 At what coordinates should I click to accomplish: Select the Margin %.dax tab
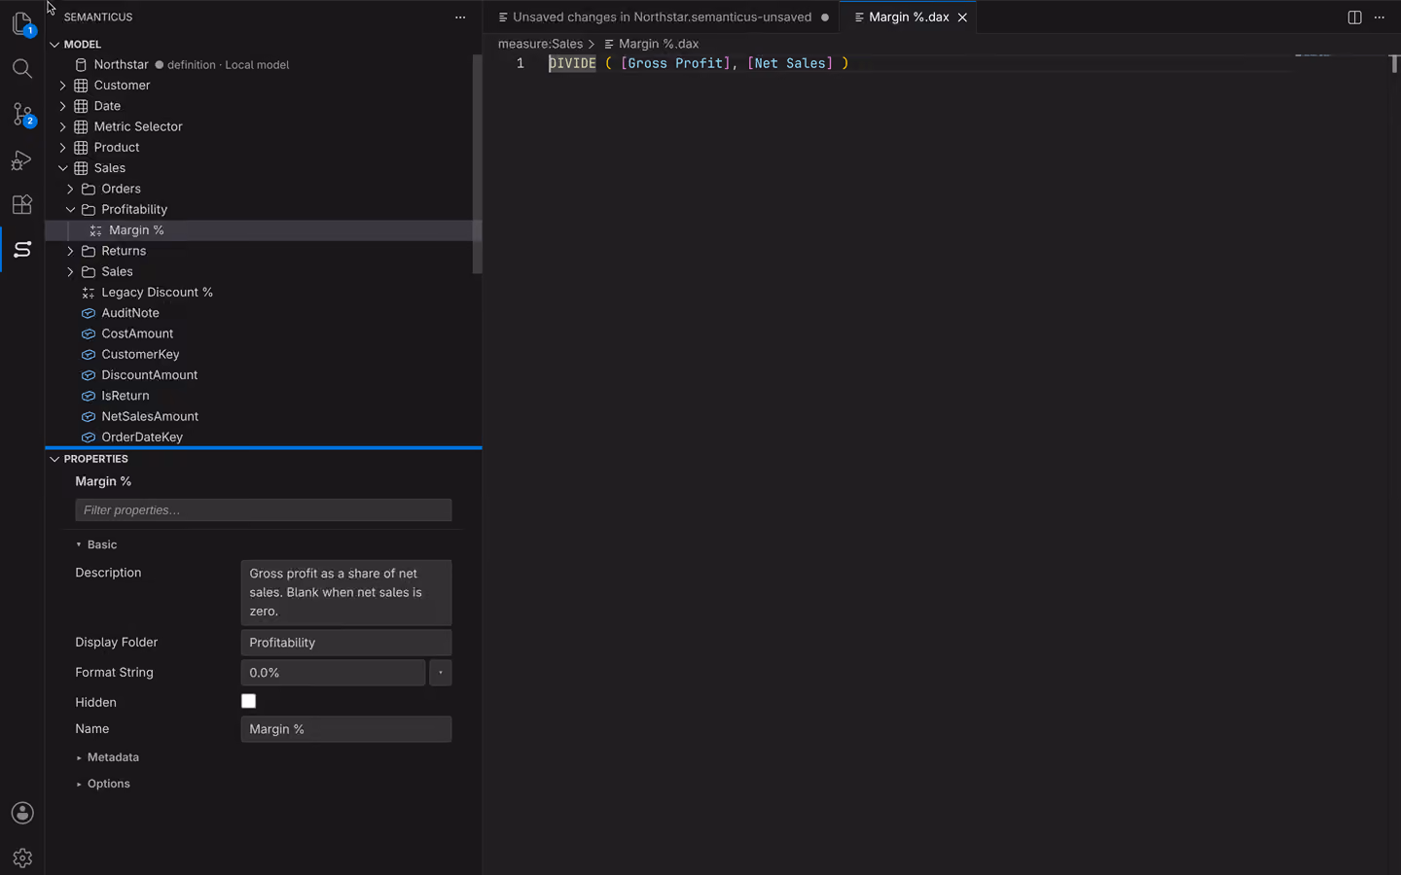(x=909, y=17)
